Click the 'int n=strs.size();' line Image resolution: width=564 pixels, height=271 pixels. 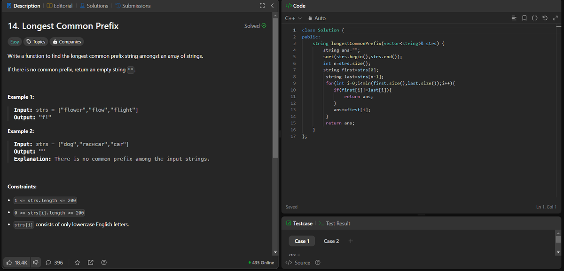(347, 63)
